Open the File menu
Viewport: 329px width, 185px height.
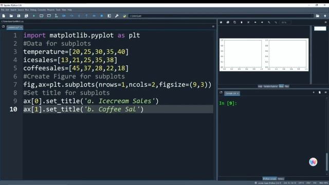3,10
